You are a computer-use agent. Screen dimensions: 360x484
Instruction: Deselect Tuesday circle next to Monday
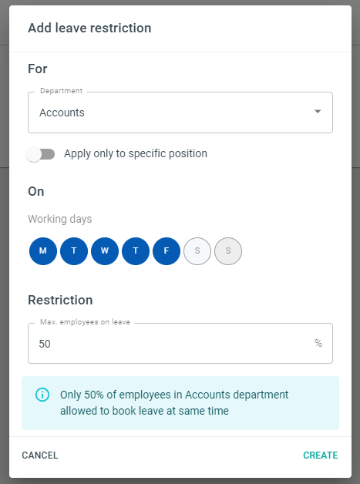pos(74,251)
